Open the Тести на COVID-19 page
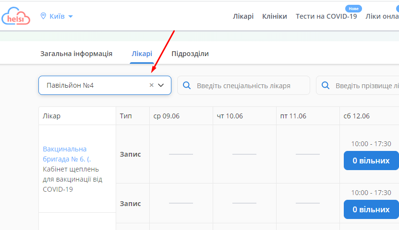The image size is (399, 230). click(x=326, y=16)
